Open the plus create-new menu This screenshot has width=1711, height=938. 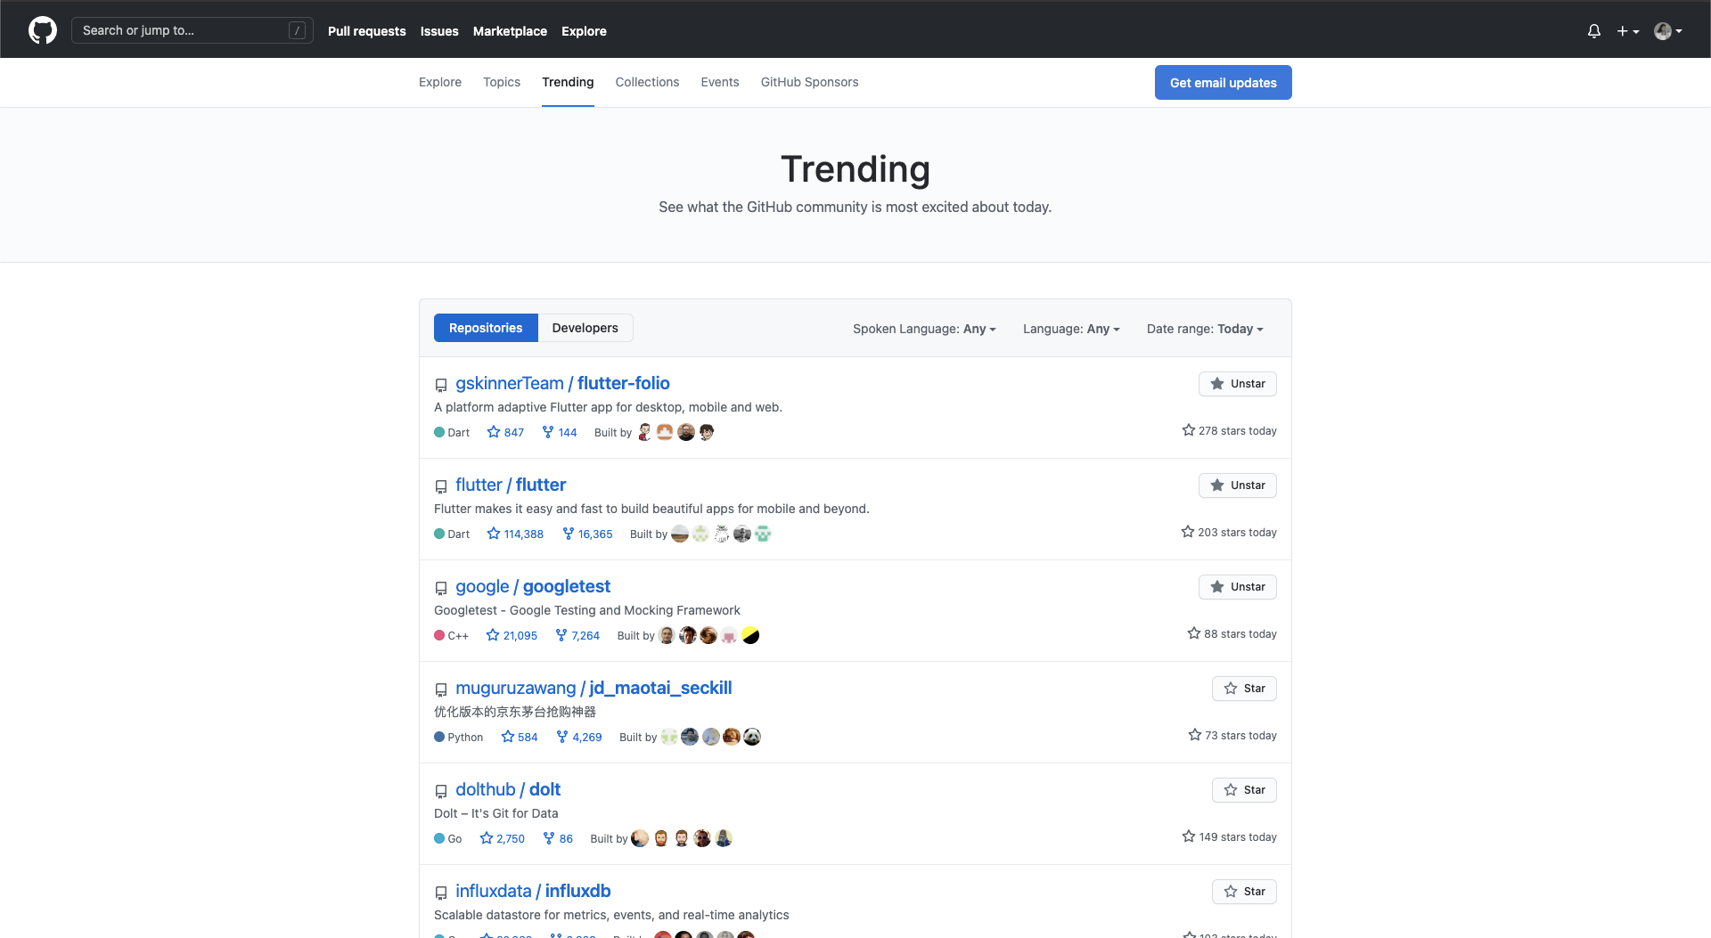(1628, 31)
